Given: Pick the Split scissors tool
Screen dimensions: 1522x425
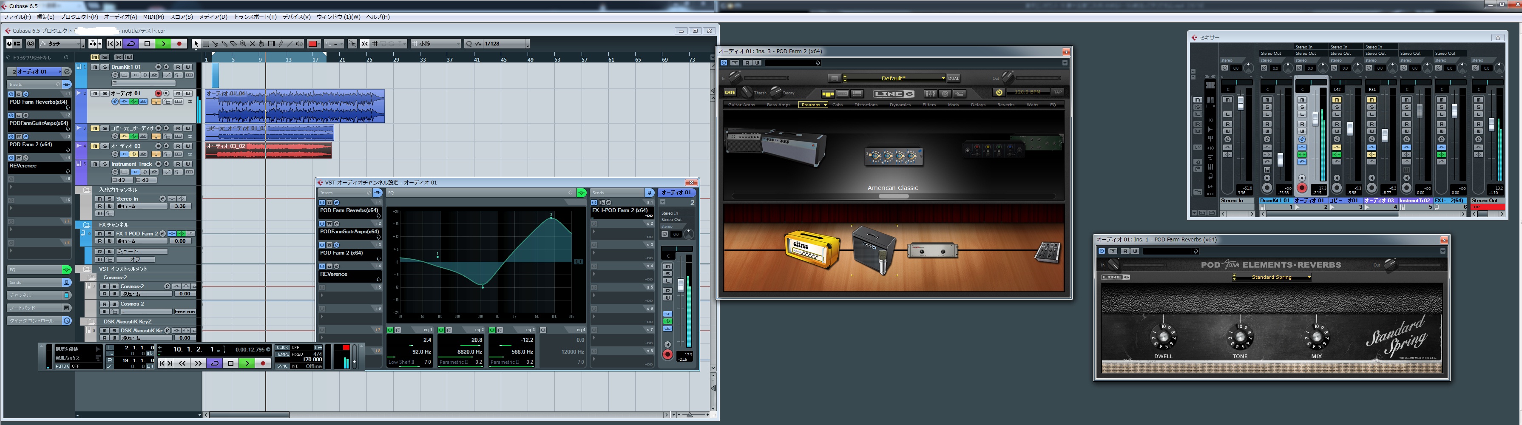Looking at the screenshot, I should pyautogui.click(x=215, y=44).
